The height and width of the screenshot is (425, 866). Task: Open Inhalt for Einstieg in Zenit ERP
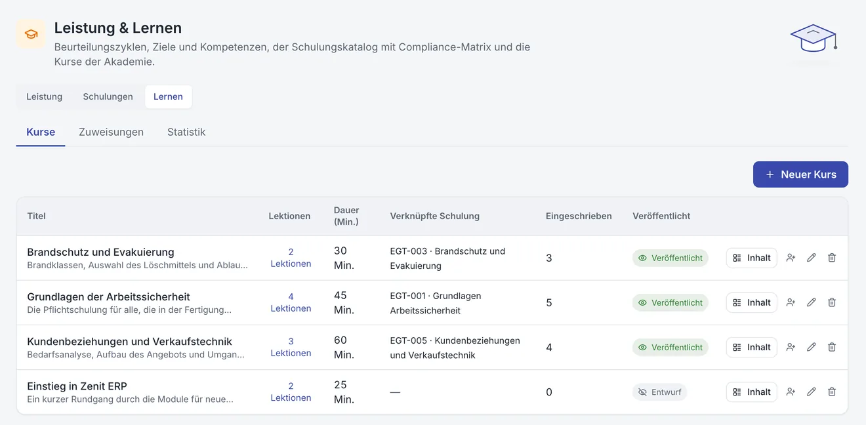pyautogui.click(x=752, y=392)
